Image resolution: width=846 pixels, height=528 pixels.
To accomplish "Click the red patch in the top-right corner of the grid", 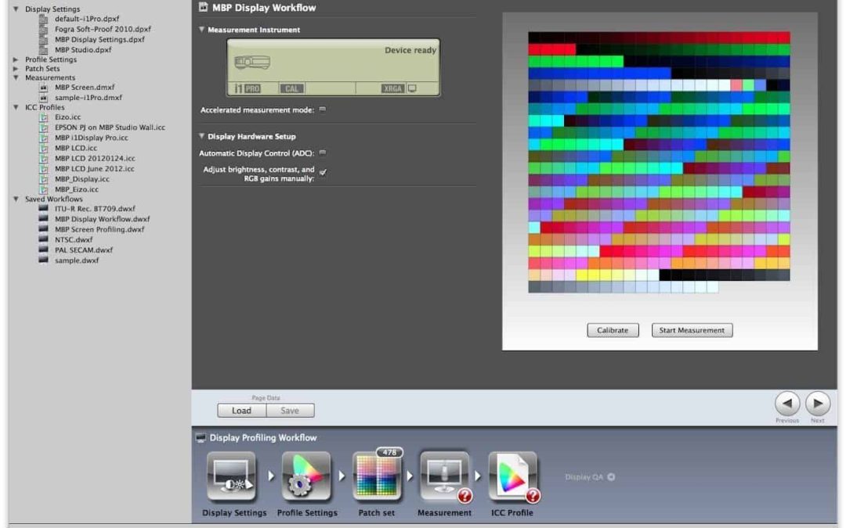I will tap(783, 38).
